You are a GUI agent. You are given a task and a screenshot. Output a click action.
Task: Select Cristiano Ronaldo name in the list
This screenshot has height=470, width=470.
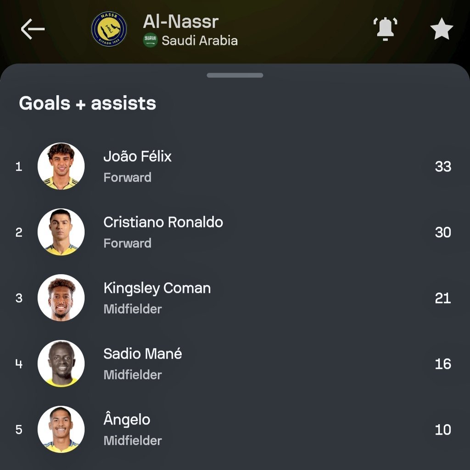163,222
